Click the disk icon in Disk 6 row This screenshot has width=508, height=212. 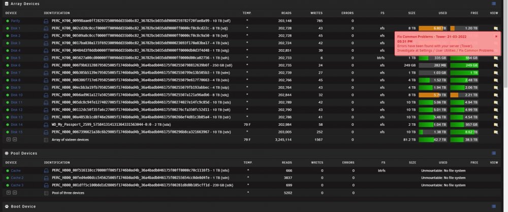coord(46,65)
